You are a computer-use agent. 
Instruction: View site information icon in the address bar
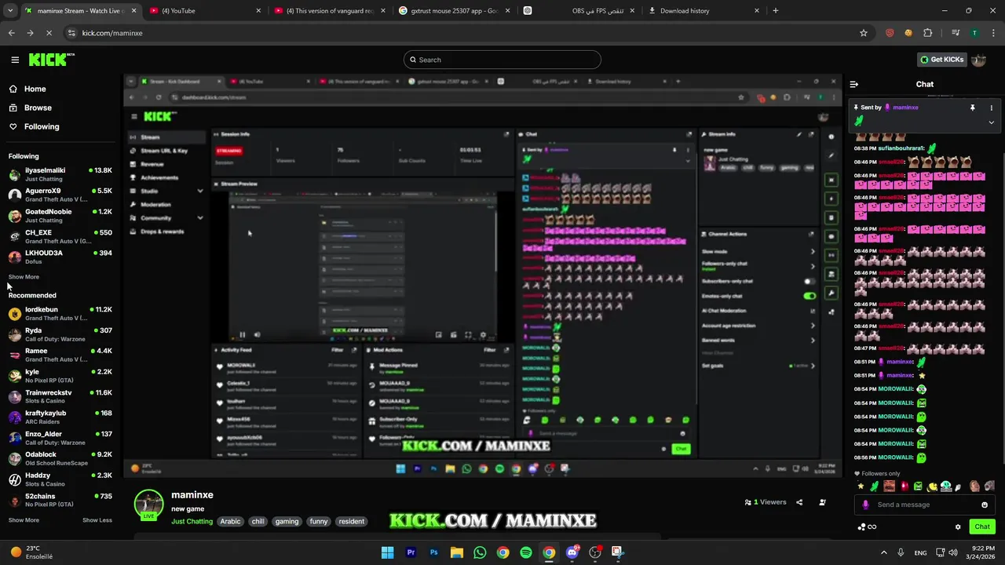[x=71, y=33]
